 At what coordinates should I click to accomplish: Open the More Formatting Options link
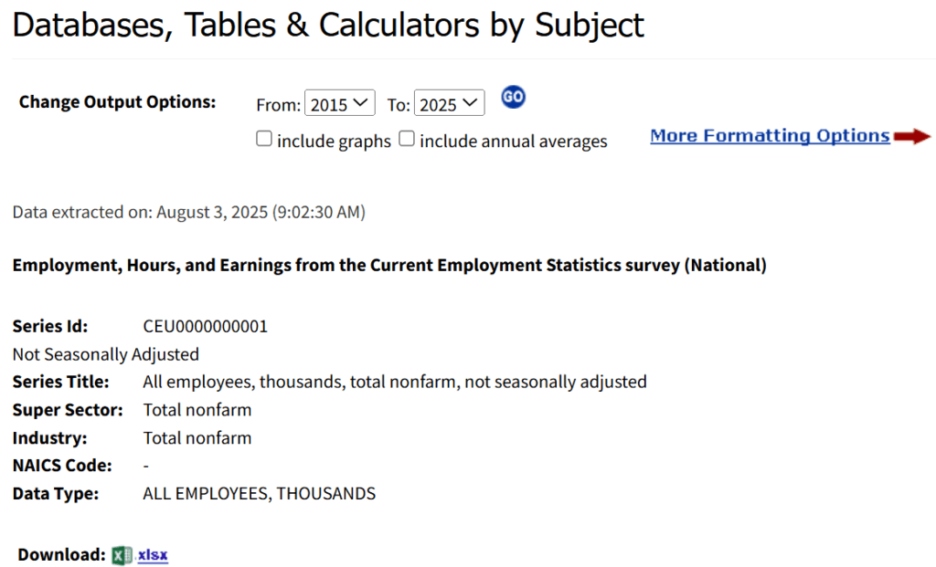pos(770,136)
